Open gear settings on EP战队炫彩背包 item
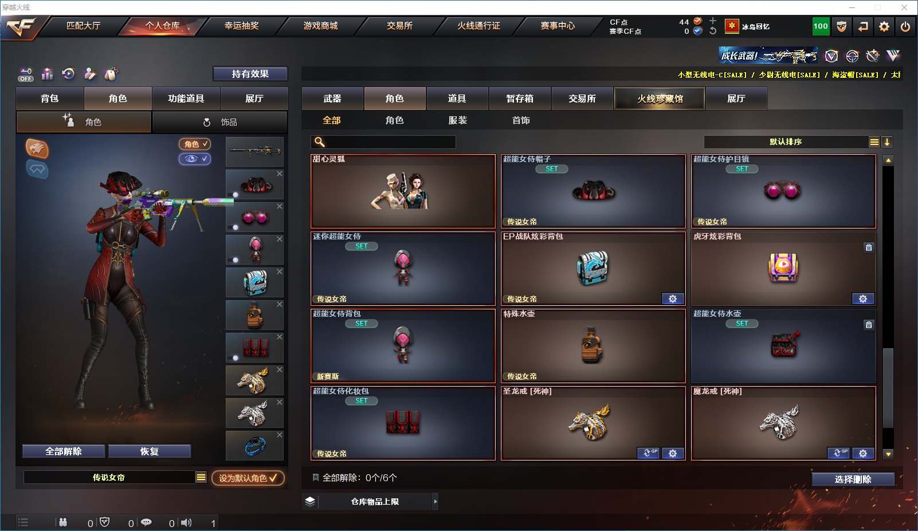Viewport: 918px width, 531px height. coord(673,299)
